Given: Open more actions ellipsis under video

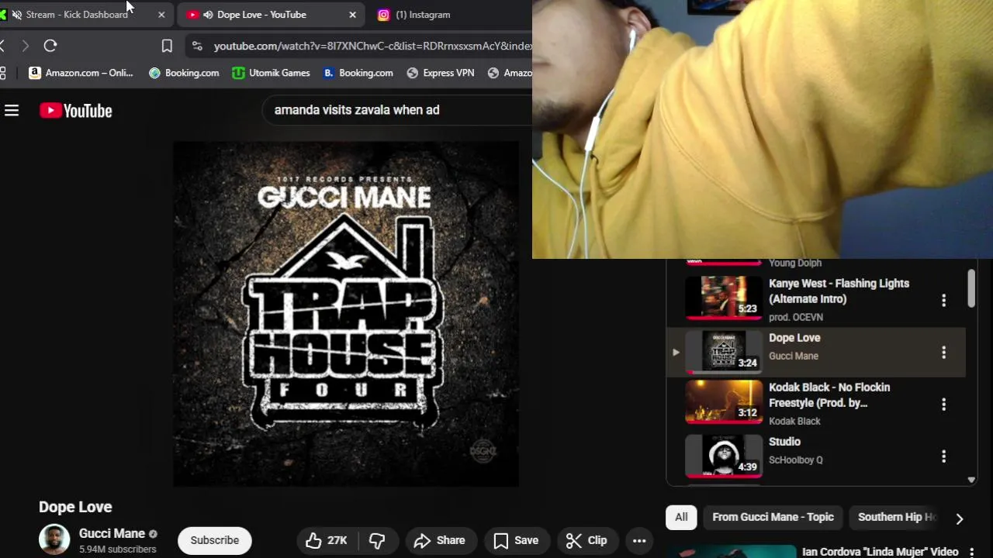Looking at the screenshot, I should (639, 541).
